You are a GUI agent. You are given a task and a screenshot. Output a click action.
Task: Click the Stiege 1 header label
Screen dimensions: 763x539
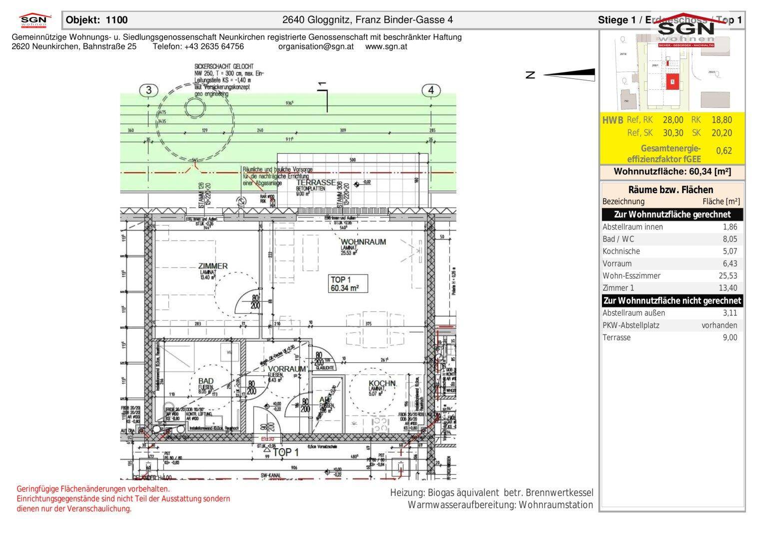[617, 20]
